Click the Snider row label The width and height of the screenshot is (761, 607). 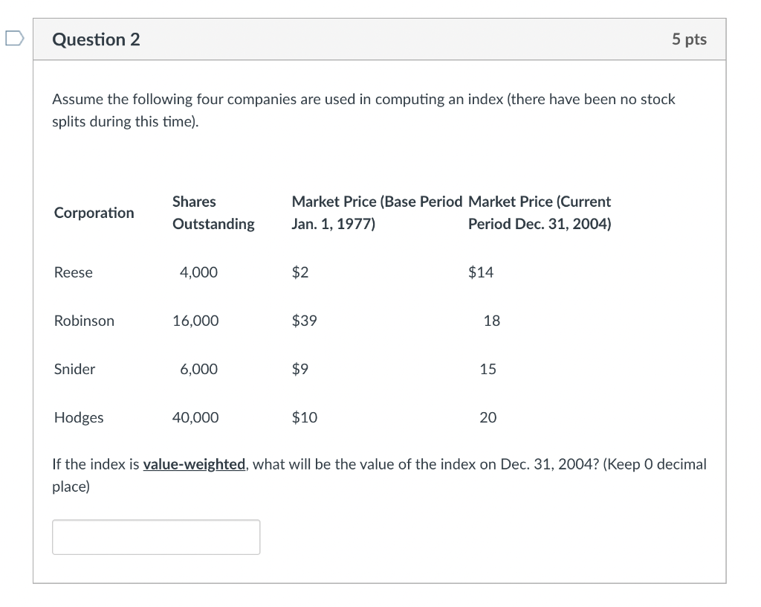point(74,369)
